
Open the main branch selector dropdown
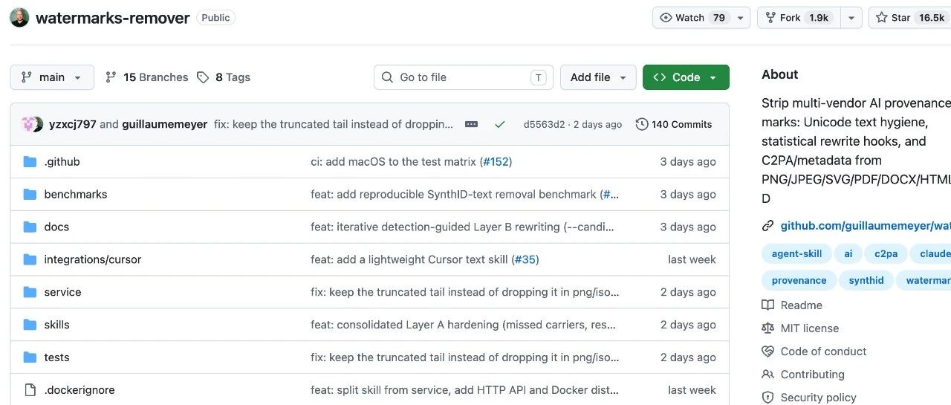point(52,77)
